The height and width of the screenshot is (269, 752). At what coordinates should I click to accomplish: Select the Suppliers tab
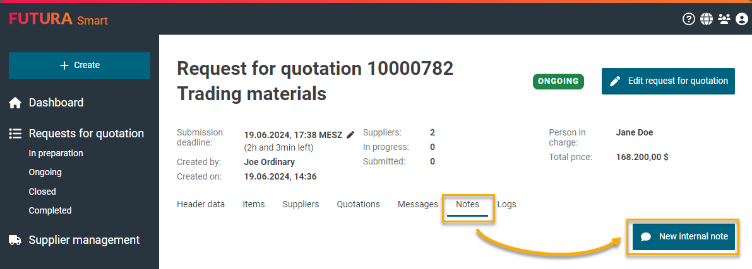tap(301, 204)
